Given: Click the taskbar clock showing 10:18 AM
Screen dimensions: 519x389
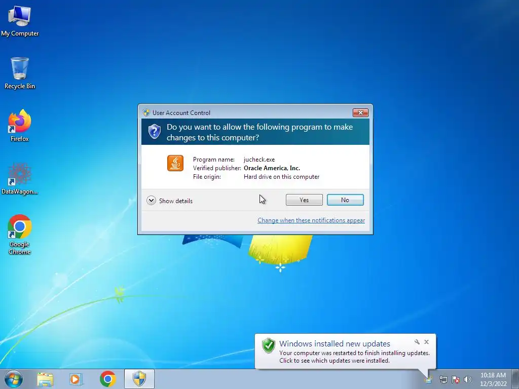Looking at the screenshot, I should (493, 375).
